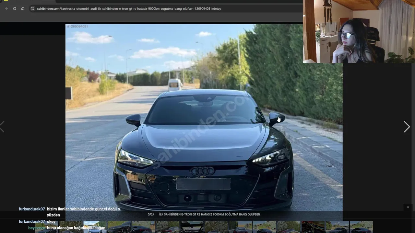Show next car photo with right arrow
This screenshot has height=233, width=415.
coord(407,127)
